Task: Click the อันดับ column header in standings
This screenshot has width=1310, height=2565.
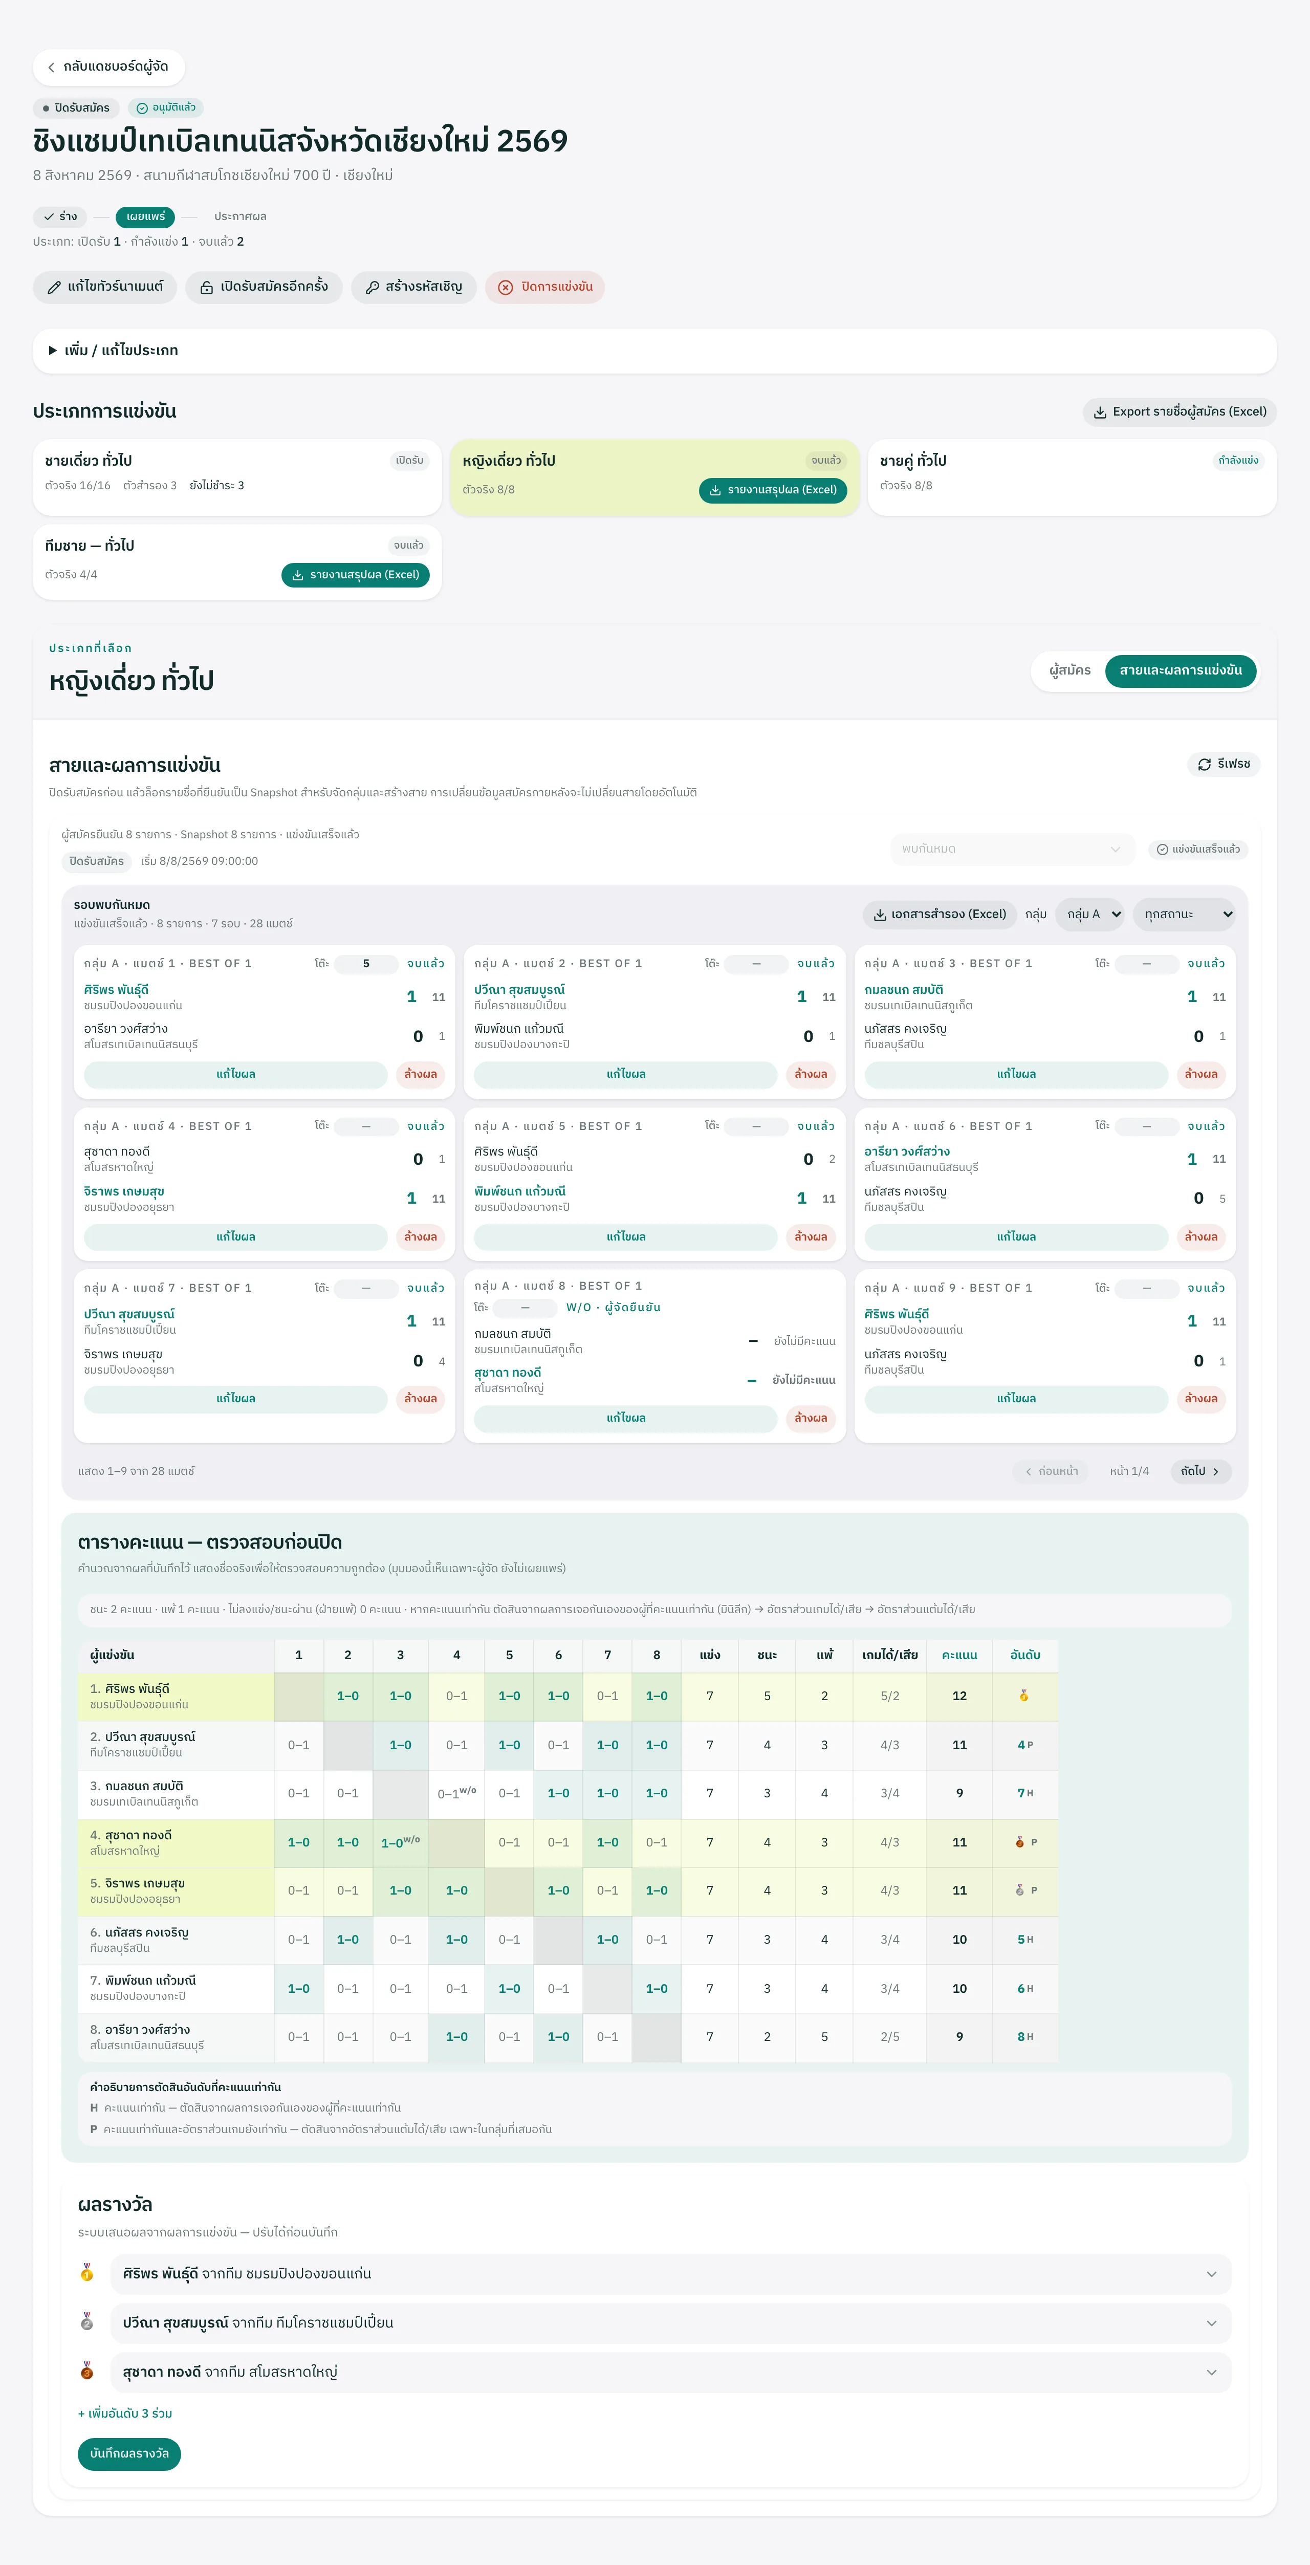Action: pos(1025,1655)
